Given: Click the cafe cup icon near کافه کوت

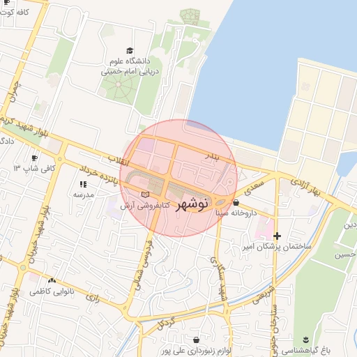Looking at the screenshot, I should [x=7, y=2].
